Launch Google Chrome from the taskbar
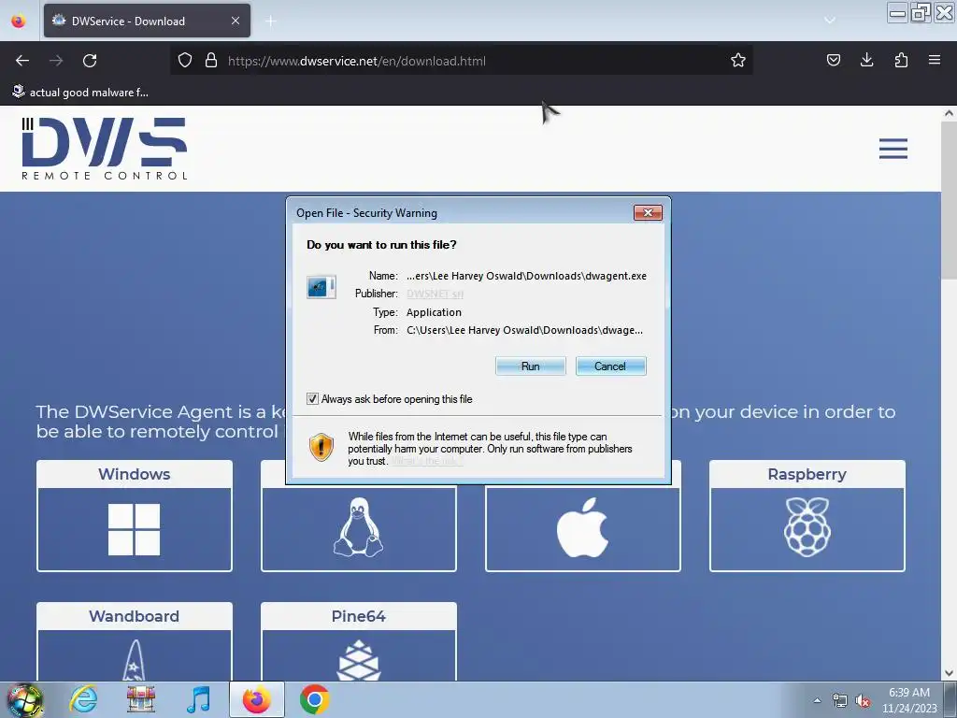 (x=314, y=699)
